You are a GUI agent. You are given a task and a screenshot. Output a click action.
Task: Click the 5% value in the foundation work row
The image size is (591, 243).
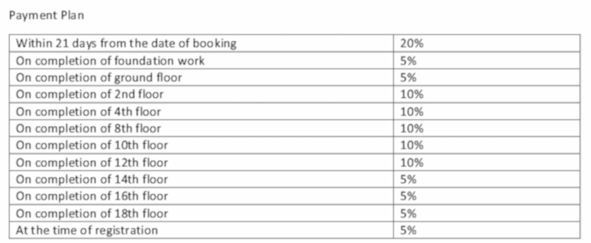(x=408, y=61)
